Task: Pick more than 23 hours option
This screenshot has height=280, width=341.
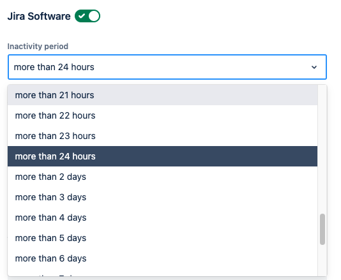Action: (162, 136)
